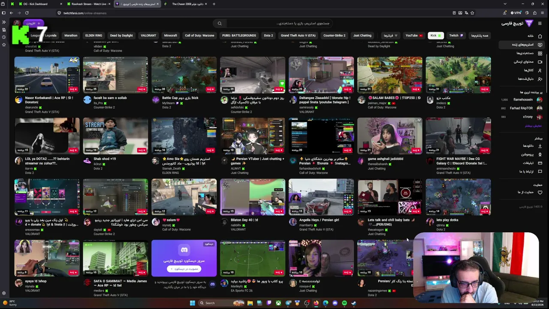This screenshot has width=549, height=309.
Task: Open promotion (پروموشن) in sidebar
Action: (x=532, y=154)
